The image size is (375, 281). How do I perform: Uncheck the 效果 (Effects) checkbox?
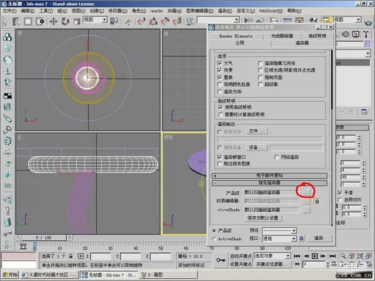[220, 70]
